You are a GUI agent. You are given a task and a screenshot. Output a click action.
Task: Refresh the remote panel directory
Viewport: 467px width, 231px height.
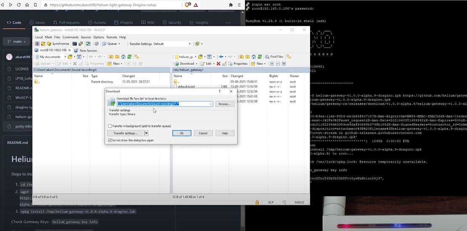click(260, 56)
